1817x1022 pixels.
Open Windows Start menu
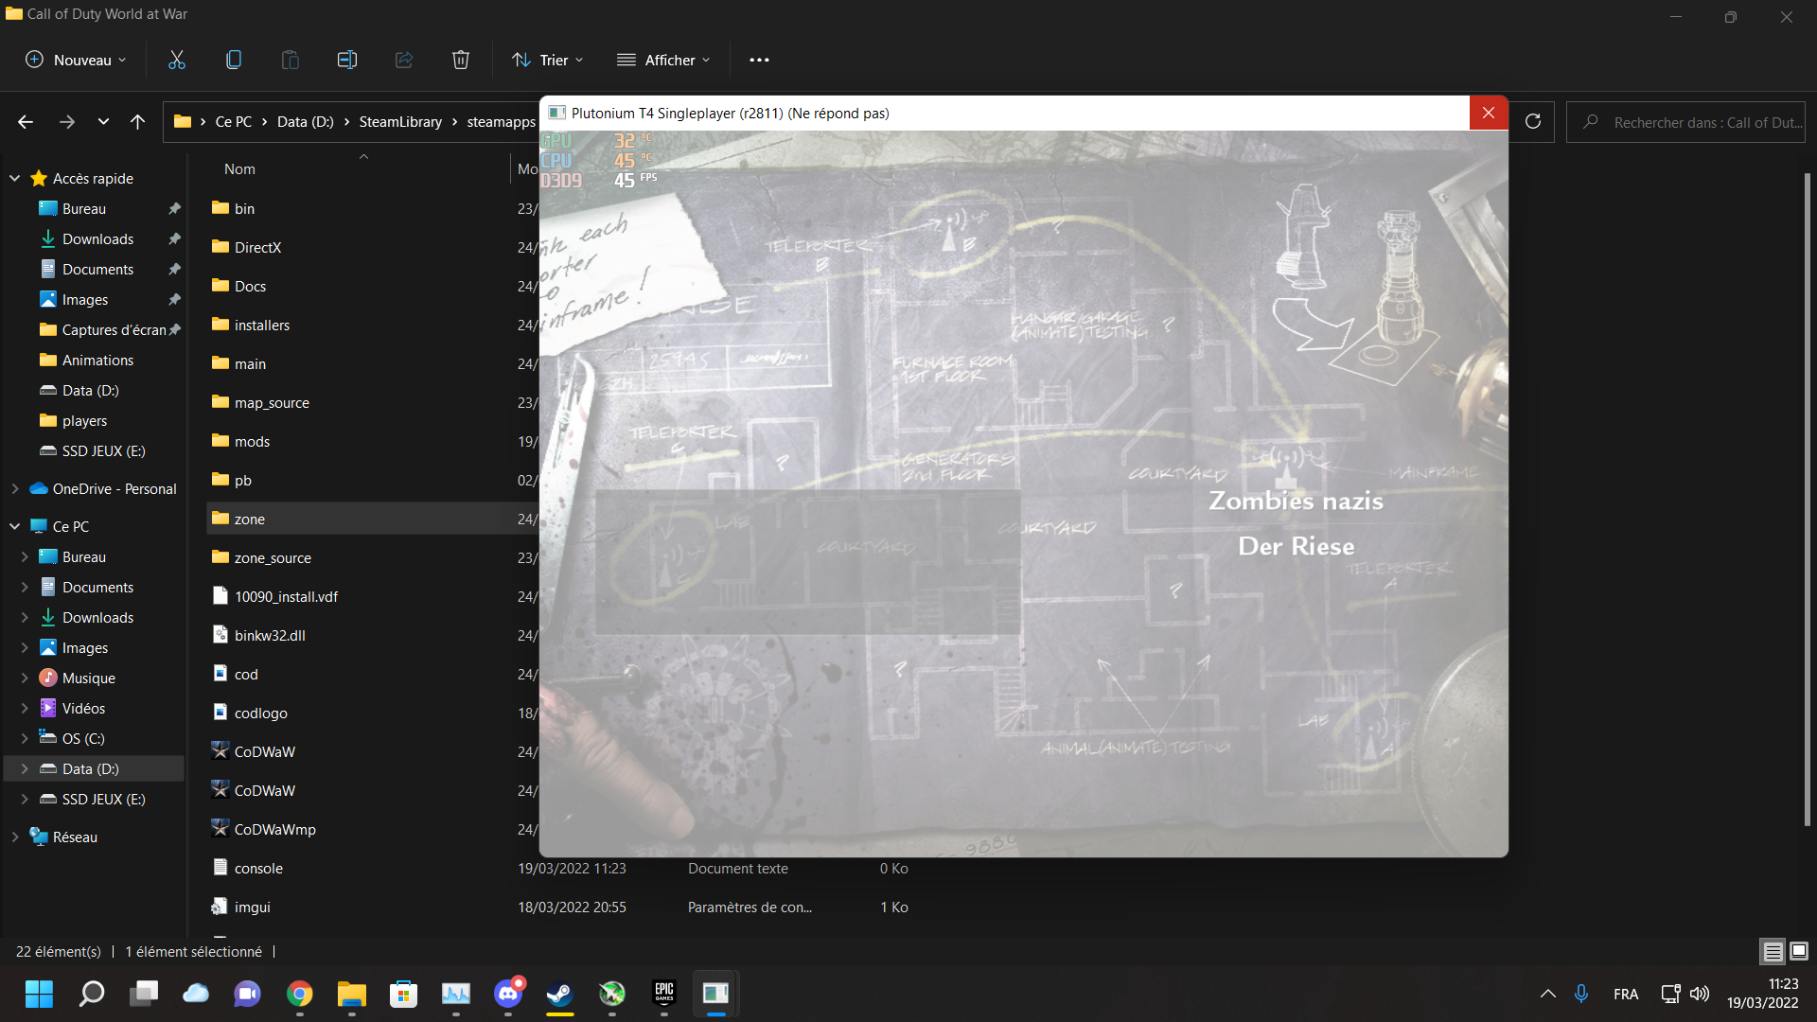(39, 994)
